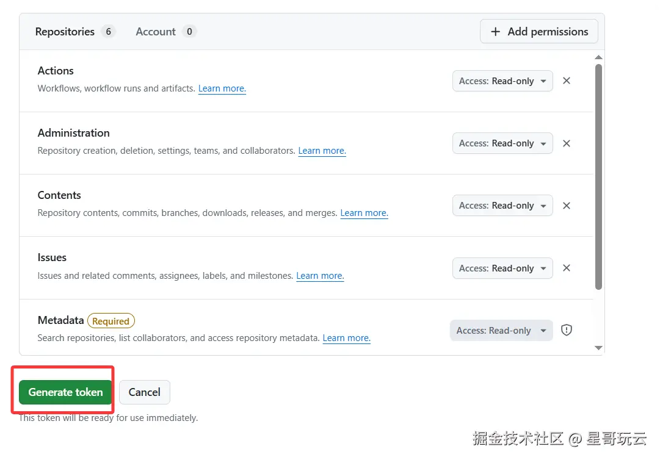Open Learn more link for Metadata
Image resolution: width=660 pixels, height=460 pixels.
346,338
